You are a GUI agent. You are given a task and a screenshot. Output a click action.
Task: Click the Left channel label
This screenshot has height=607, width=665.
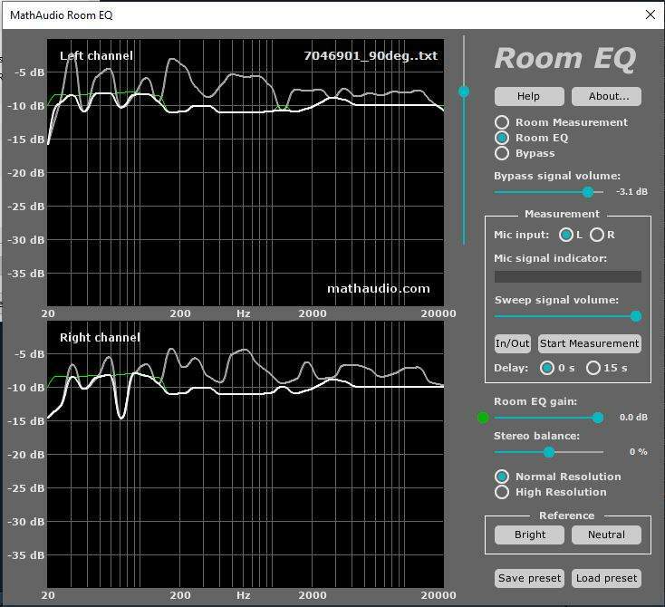click(x=96, y=55)
